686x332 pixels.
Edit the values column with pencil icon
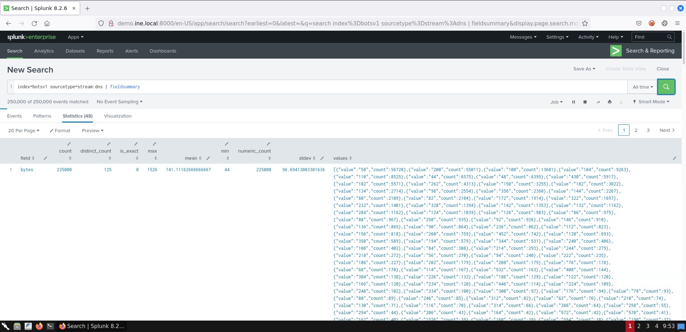coord(674,158)
